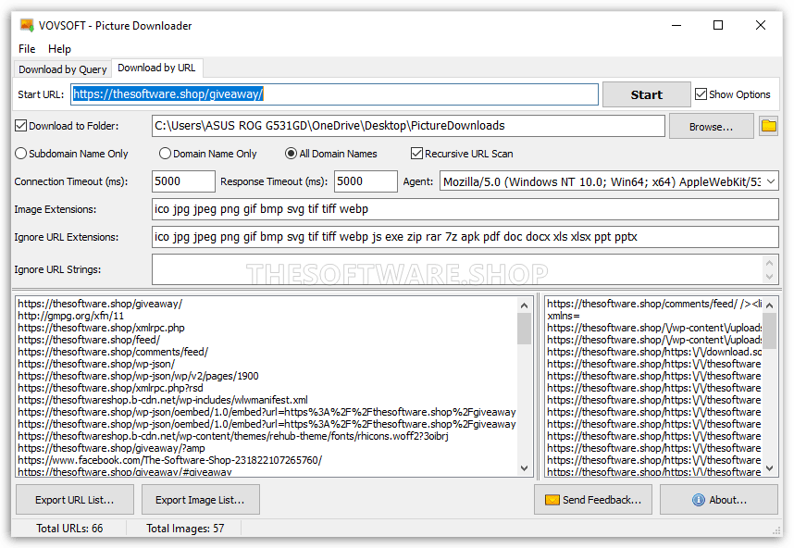Image resolution: width=794 pixels, height=548 pixels.
Task: Disable Recursive URL Scan checkbox
Action: coord(416,154)
